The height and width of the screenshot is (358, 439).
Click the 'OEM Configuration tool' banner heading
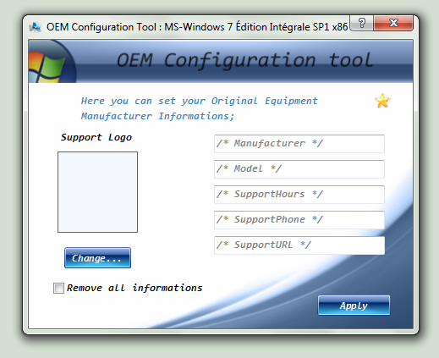tap(244, 60)
